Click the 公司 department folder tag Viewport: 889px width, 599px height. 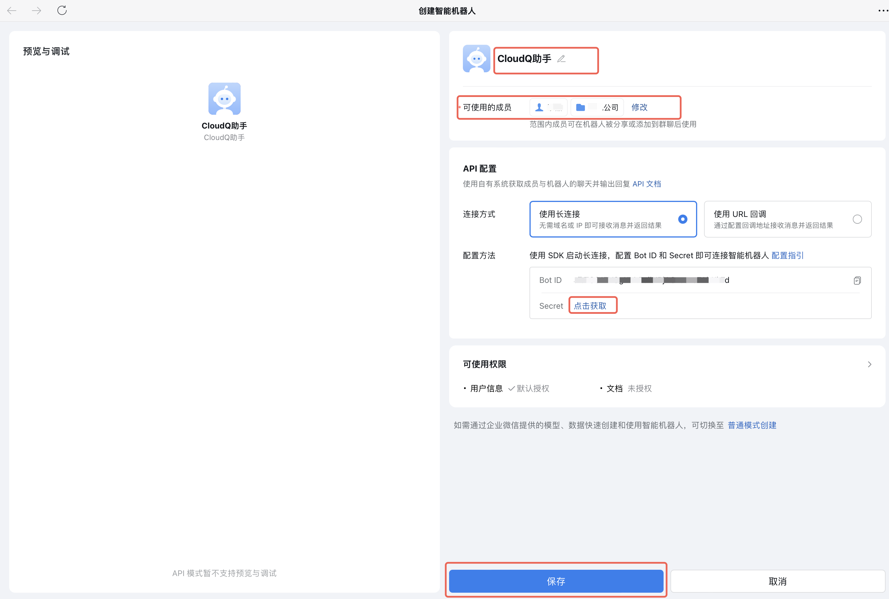point(597,107)
